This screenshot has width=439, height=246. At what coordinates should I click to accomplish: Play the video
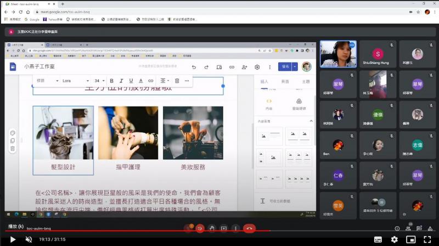click(x=13, y=239)
